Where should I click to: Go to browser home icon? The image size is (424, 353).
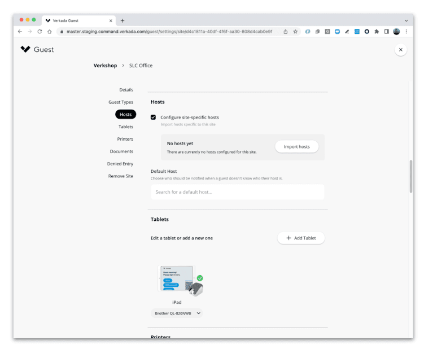pos(50,32)
